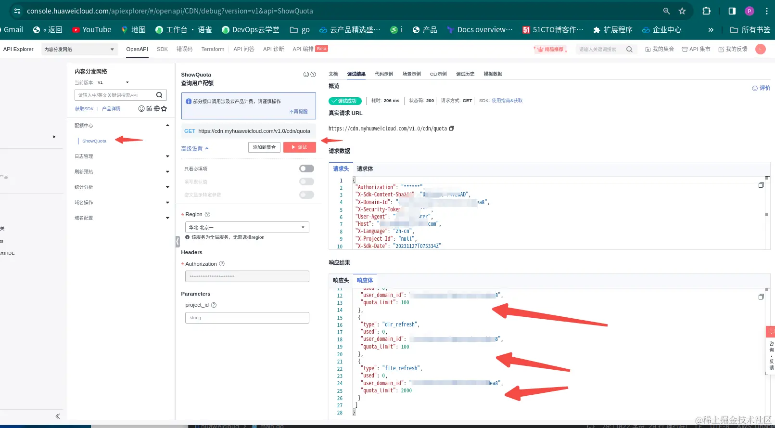
Task: Switch to the '响应头' response header tab
Action: coord(341,281)
